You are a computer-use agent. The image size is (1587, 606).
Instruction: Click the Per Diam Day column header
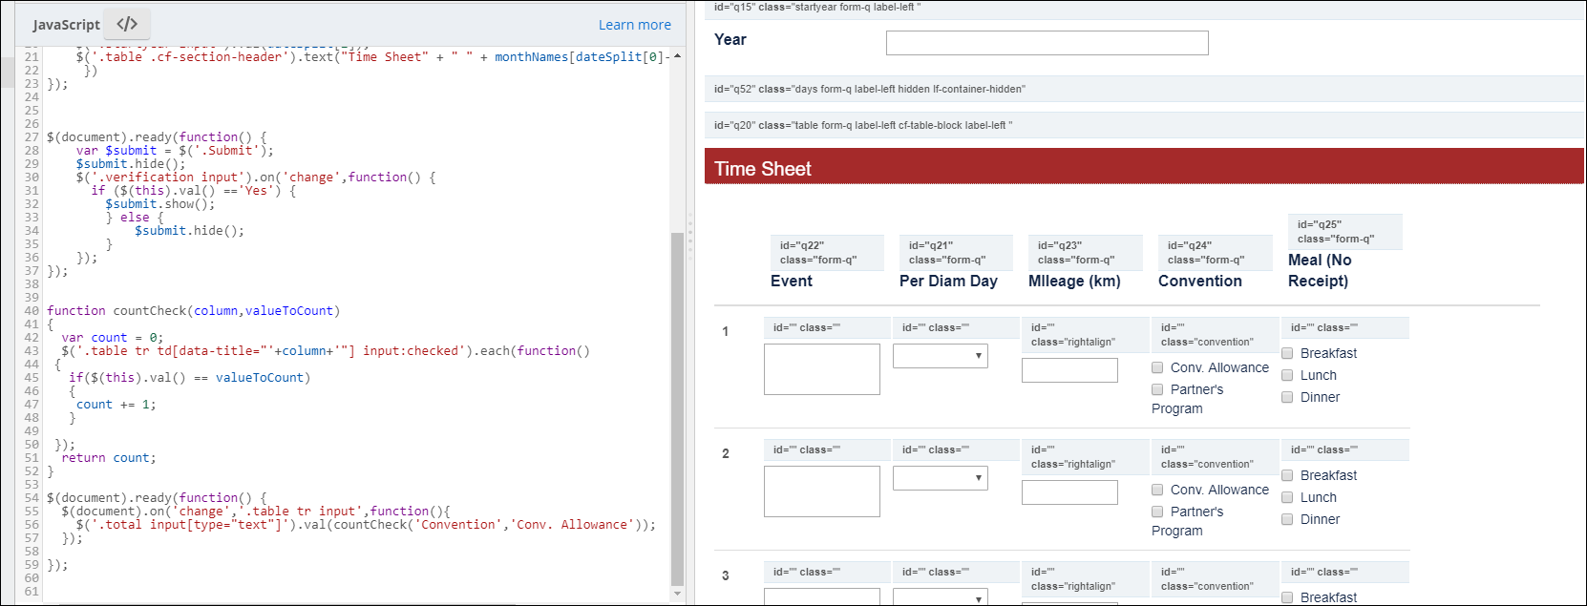point(948,282)
